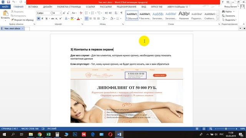246x138 pixels.
Task: Click the РУССКИЙ language indicator in the status bar
Action: point(52,129)
